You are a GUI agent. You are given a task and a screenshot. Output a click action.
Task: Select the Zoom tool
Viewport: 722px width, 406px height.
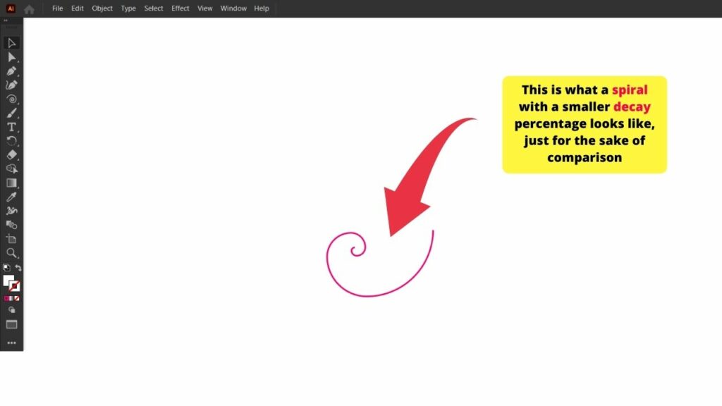point(12,254)
